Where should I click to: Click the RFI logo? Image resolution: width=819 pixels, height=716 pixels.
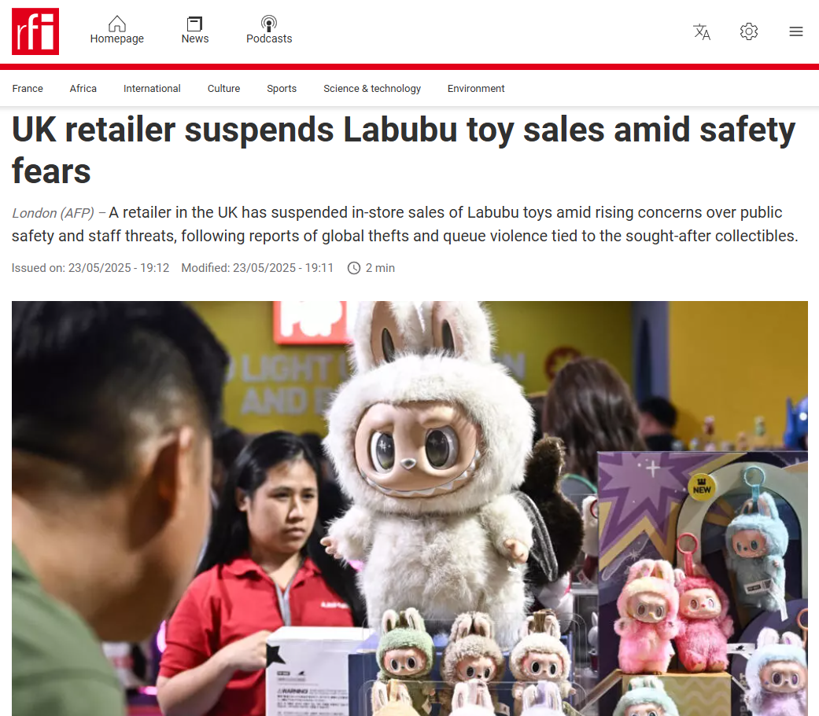[35, 31]
